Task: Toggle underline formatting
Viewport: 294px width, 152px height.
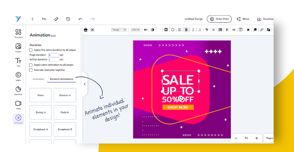Action: (200, 30)
